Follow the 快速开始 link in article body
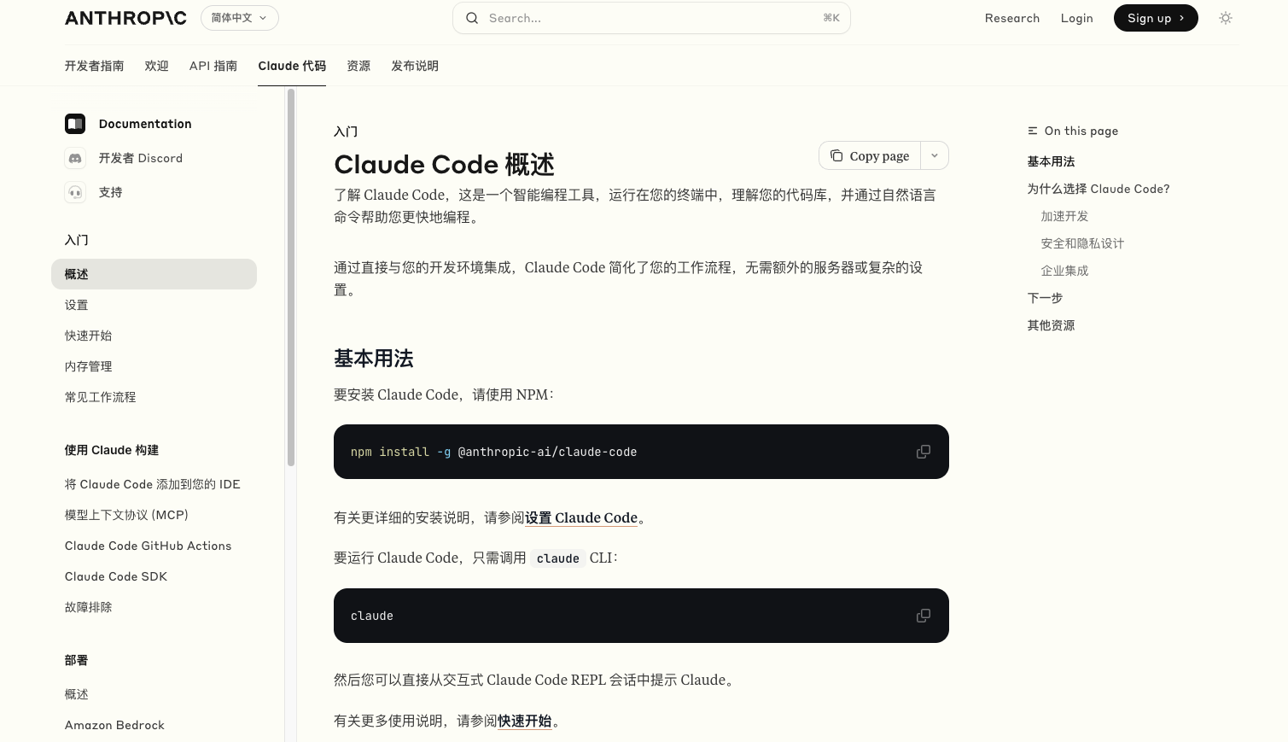Screen dimensions: 1288x742 point(525,721)
